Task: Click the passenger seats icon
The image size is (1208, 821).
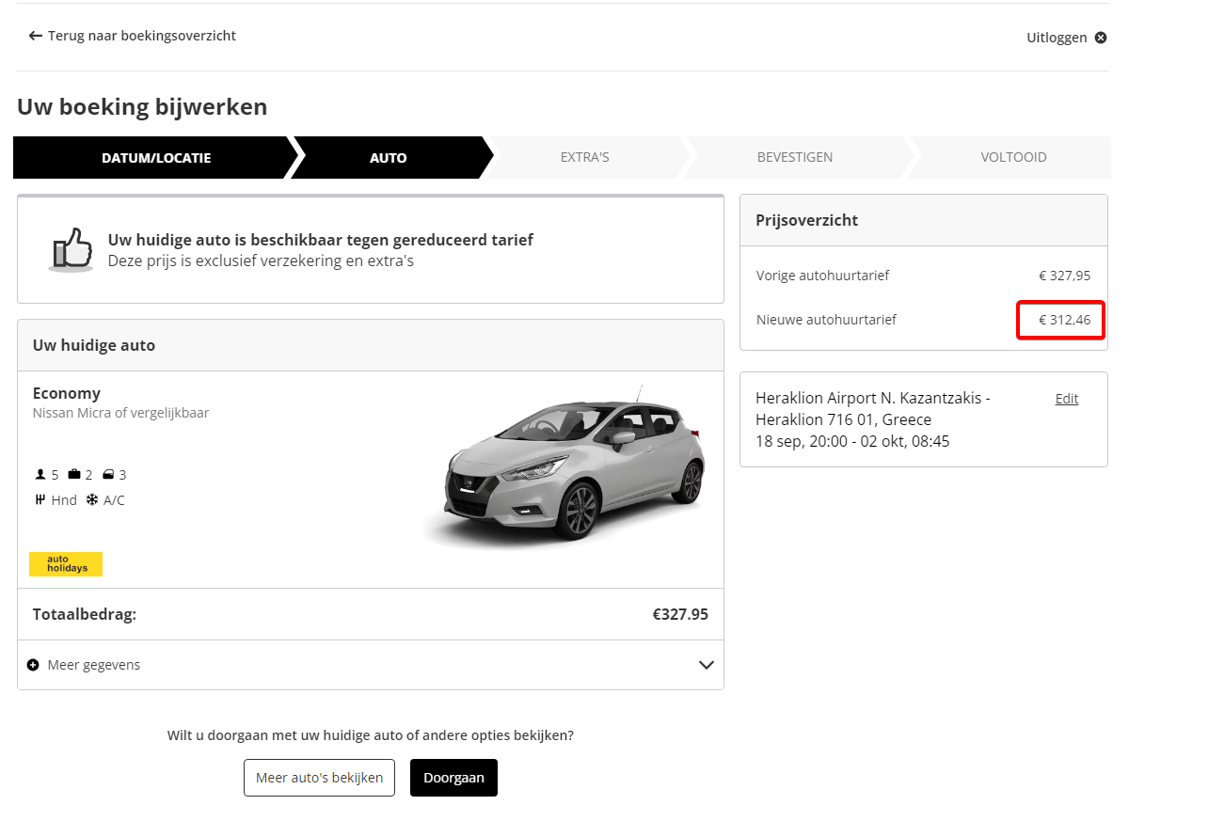Action: (40, 475)
